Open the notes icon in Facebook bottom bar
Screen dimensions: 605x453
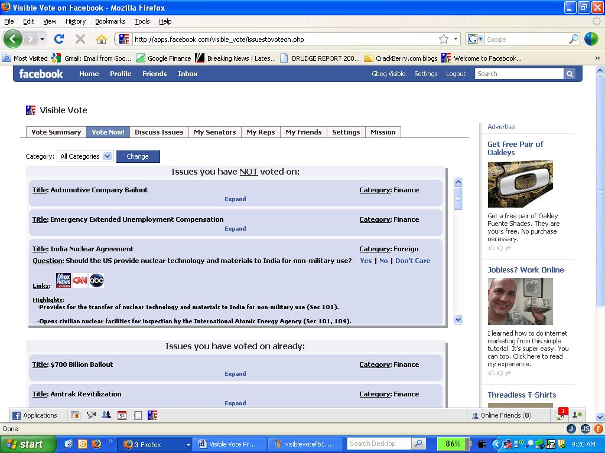(x=137, y=415)
